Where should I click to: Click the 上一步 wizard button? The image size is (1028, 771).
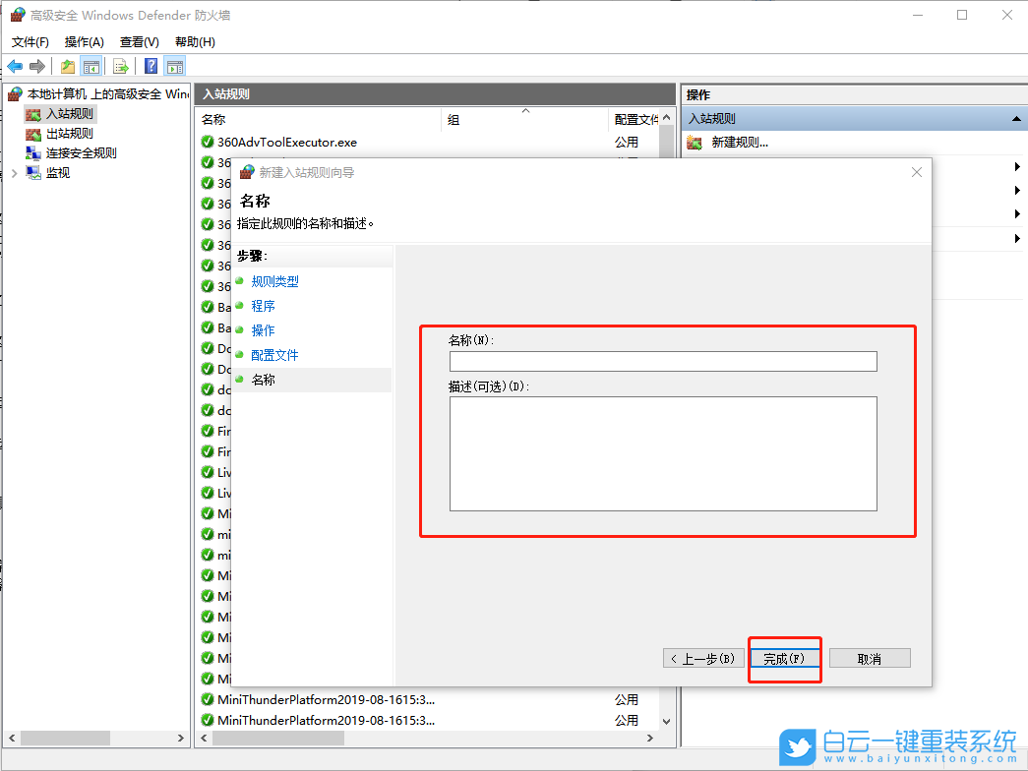tap(703, 657)
